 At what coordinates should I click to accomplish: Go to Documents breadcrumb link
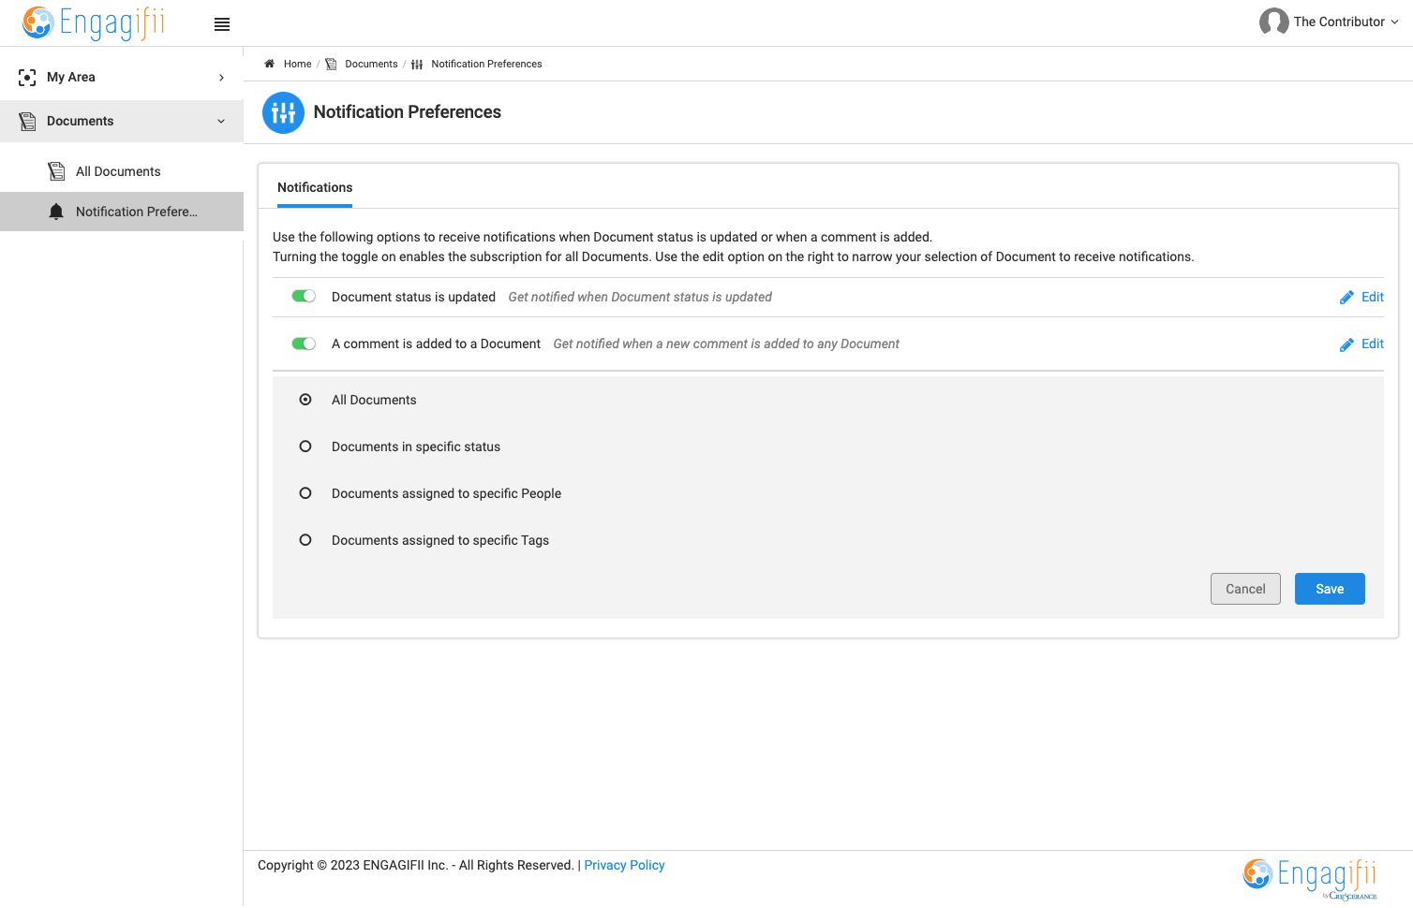click(x=371, y=64)
